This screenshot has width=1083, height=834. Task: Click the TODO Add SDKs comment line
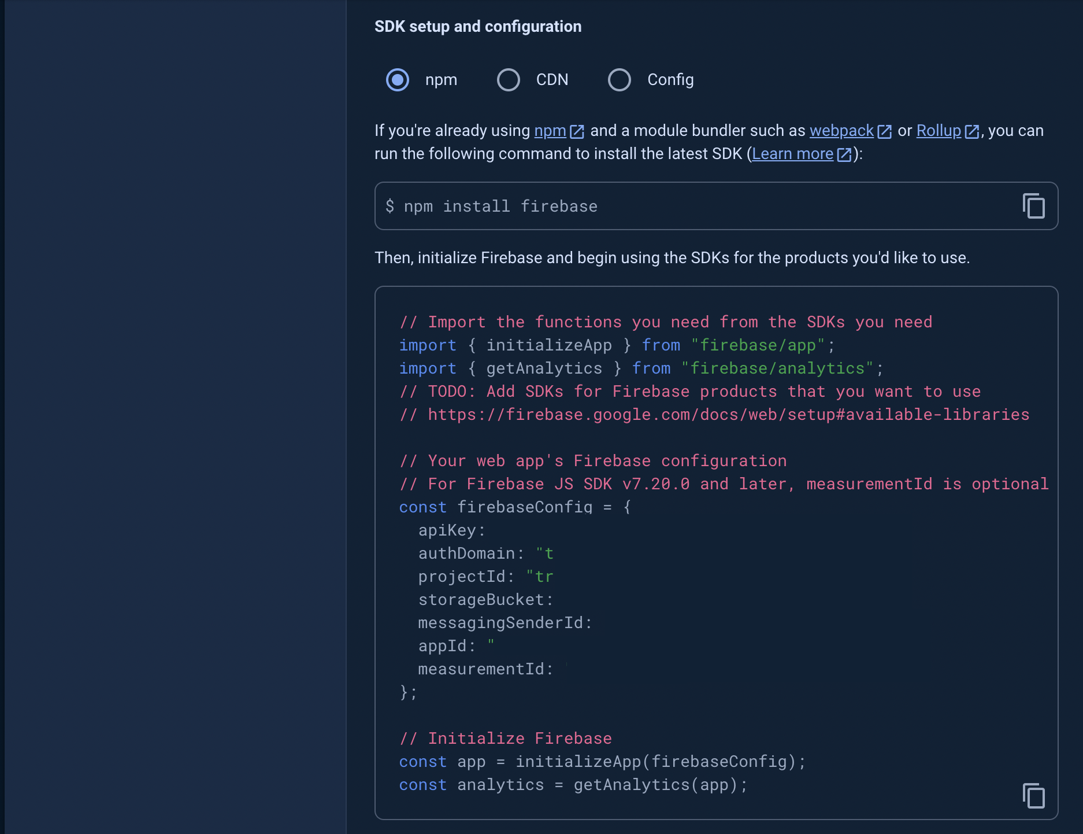[x=690, y=392]
